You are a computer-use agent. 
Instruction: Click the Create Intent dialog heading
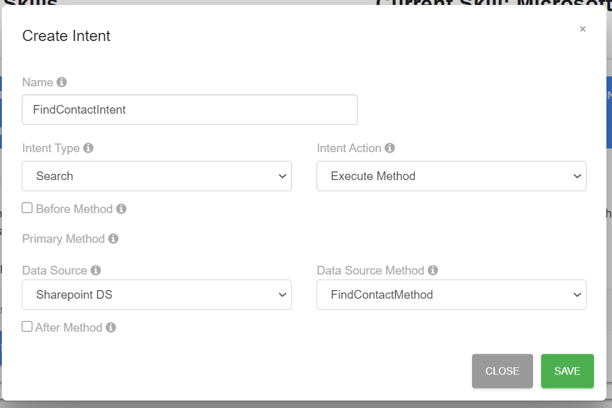pos(67,36)
